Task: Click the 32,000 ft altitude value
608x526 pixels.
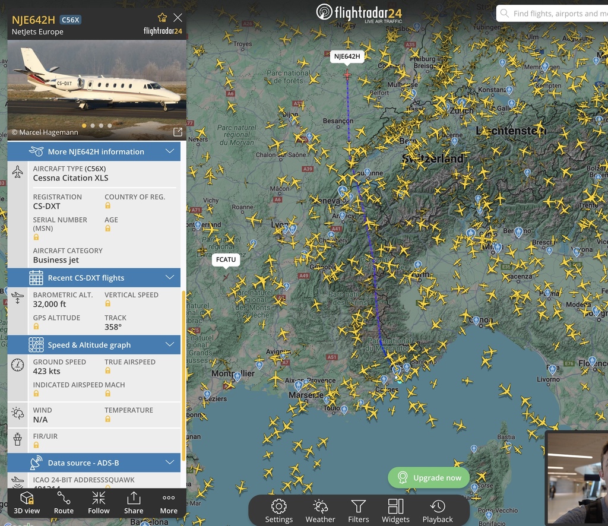Action: [x=50, y=305]
